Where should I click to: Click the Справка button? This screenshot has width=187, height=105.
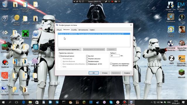pyautogui.click(x=127, y=73)
